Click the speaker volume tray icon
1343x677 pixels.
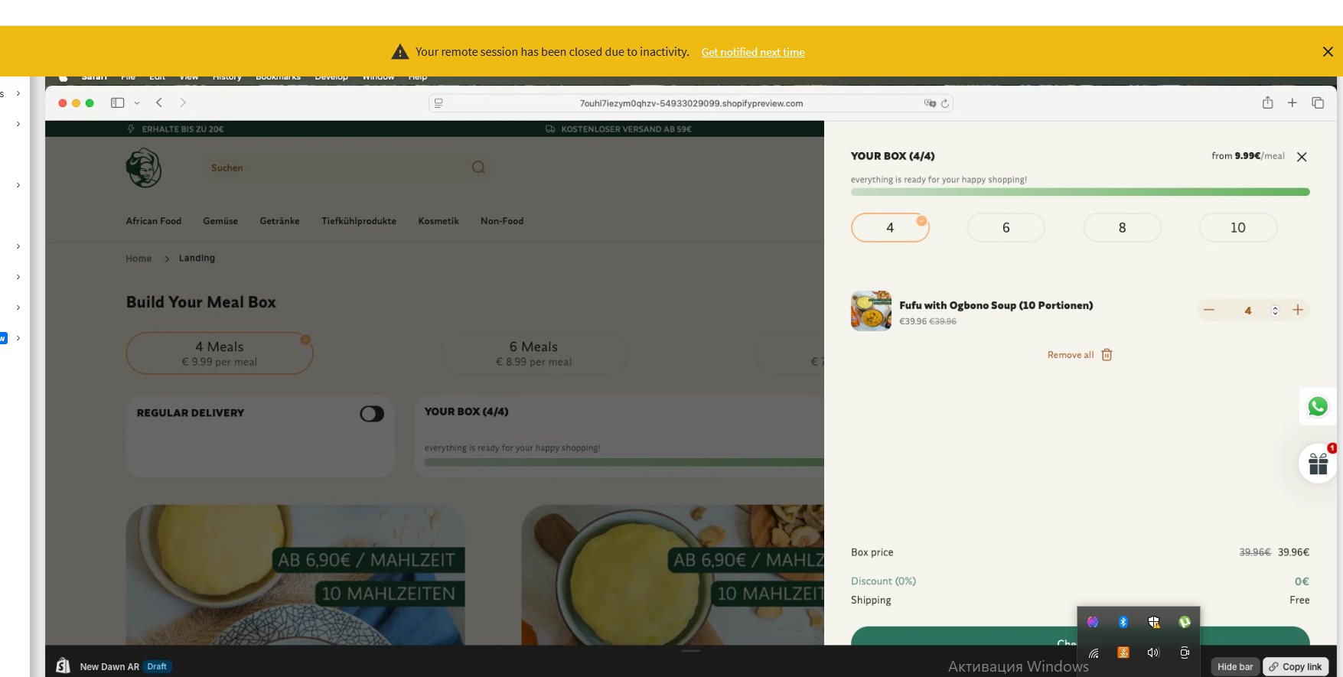1153,653
